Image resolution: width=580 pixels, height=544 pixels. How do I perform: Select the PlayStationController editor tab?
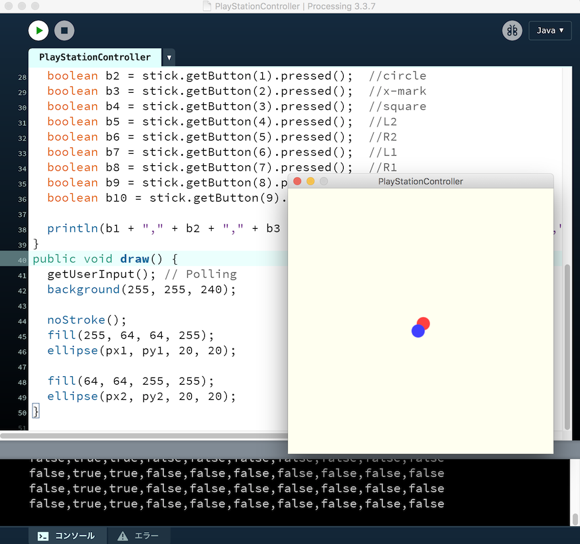tap(94, 57)
